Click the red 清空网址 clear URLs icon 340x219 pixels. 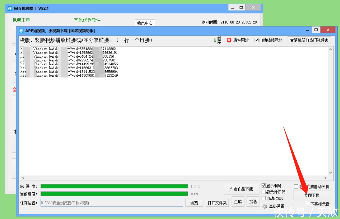pos(229,40)
